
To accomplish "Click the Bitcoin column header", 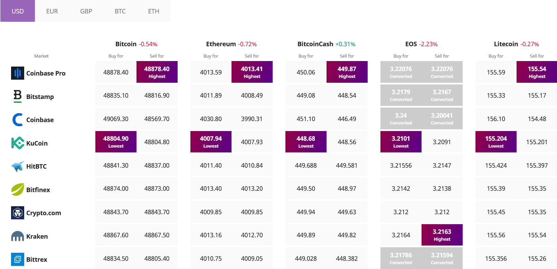I will pyautogui.click(x=126, y=44).
